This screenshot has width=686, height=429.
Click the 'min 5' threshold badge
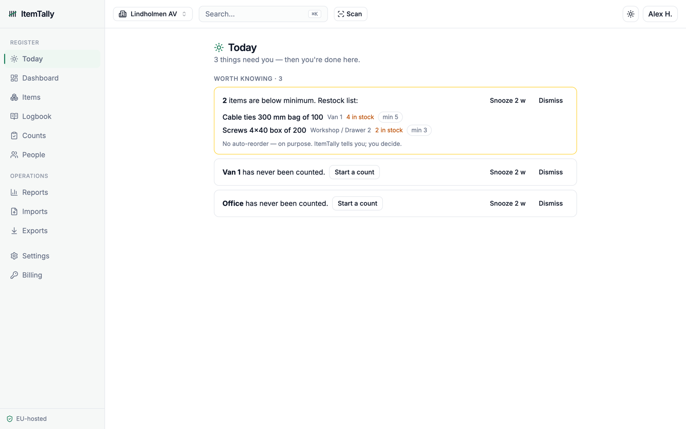390,117
